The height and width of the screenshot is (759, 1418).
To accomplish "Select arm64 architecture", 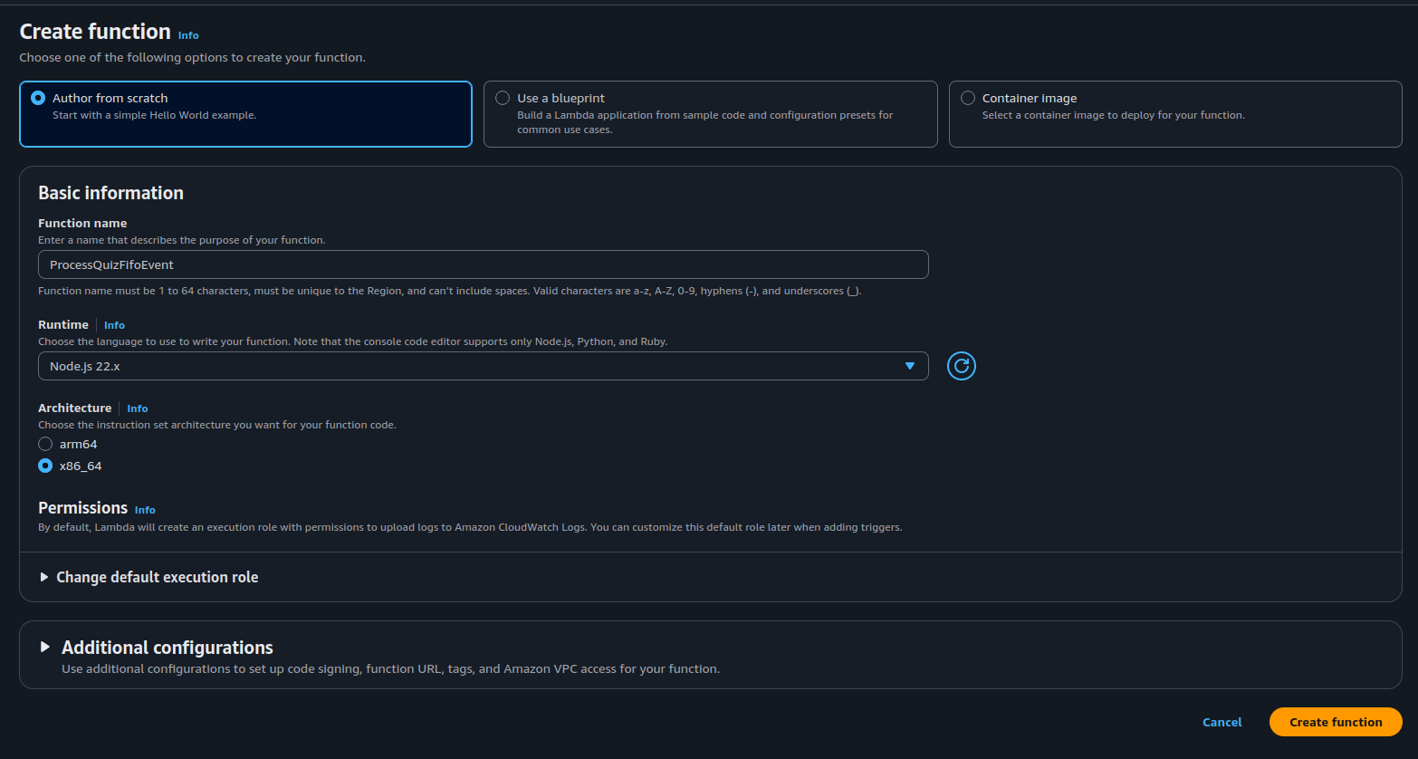I will (x=45, y=444).
